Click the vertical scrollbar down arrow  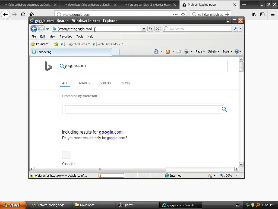[x=241, y=165]
